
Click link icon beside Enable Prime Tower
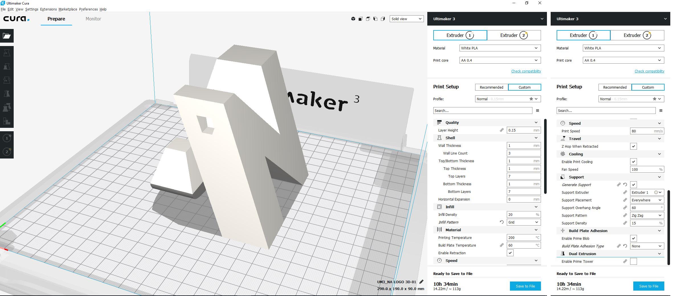coord(625,261)
